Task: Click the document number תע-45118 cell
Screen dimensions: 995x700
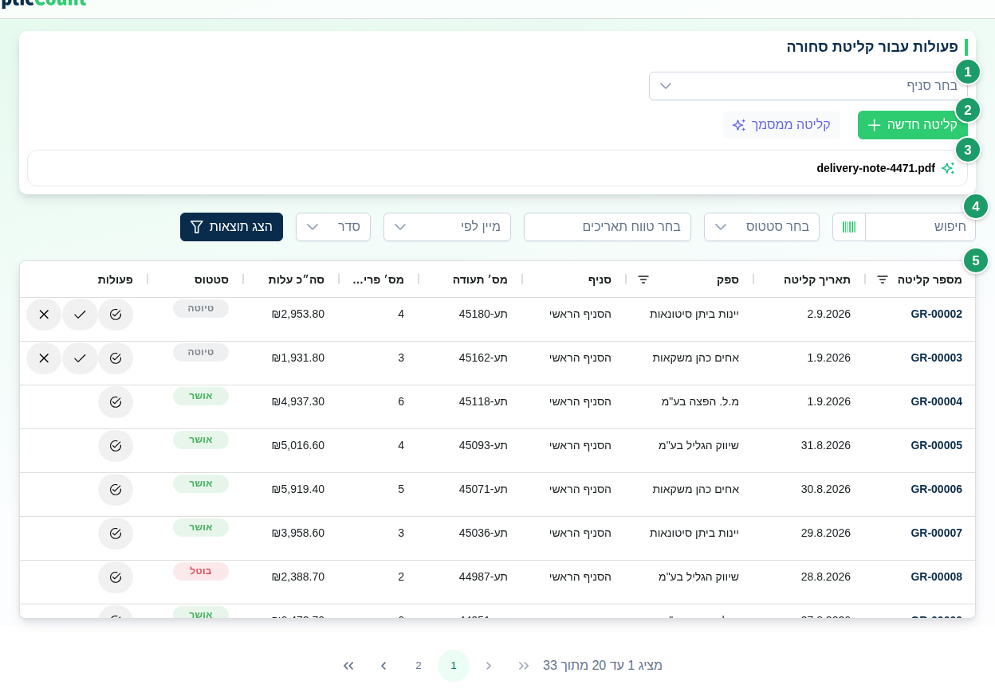Action: 483,401
